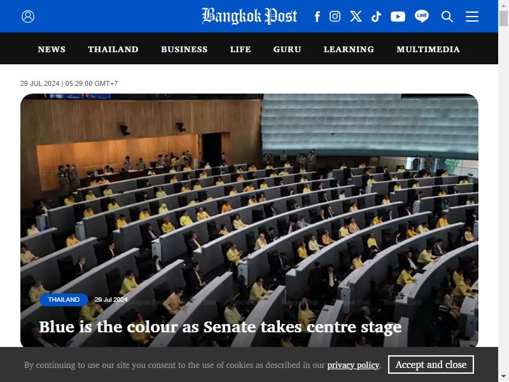Open the search magnifier icon
The image size is (509, 382).
point(447,17)
